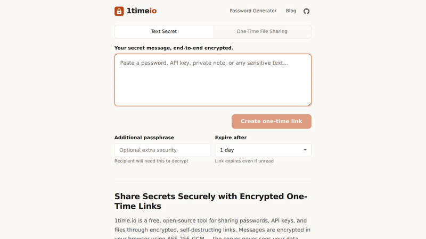
Task: Click the Expire after label
Action: pos(231,138)
